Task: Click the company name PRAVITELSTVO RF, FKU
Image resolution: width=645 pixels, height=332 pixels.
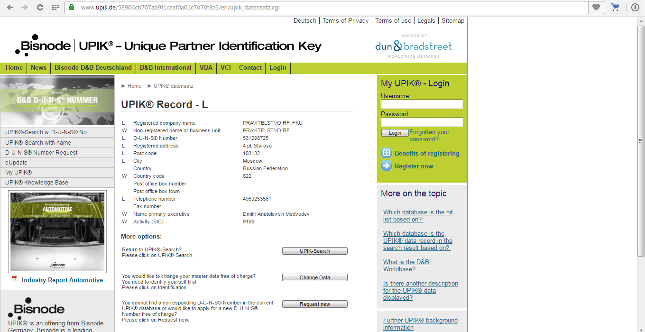Action: pos(273,123)
